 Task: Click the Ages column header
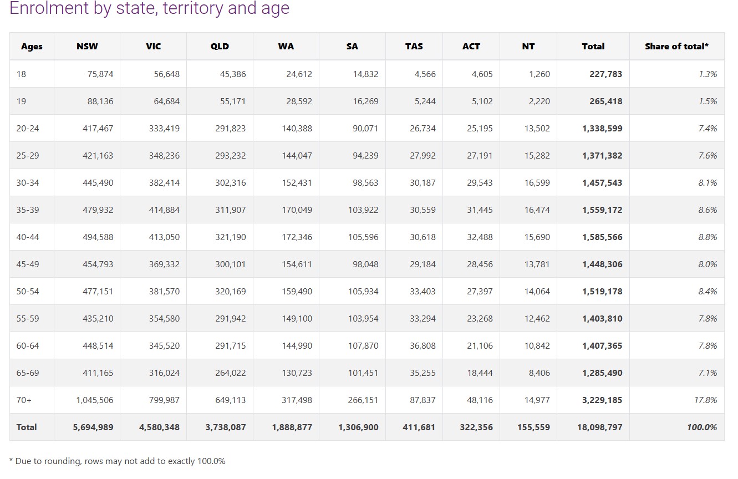(32, 47)
